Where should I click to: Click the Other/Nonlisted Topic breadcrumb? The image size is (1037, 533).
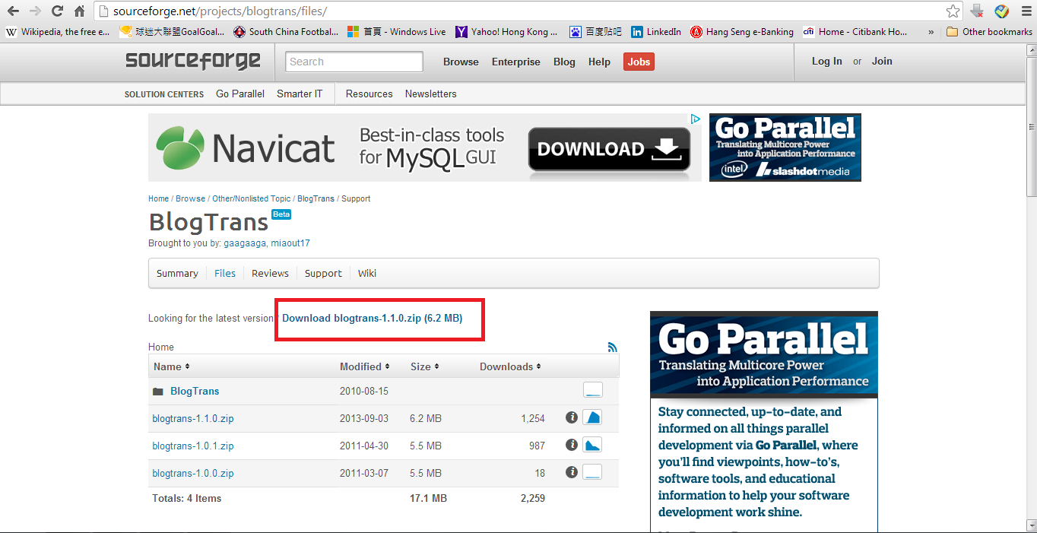(x=251, y=198)
